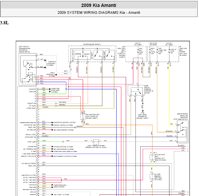Click the 'WHT/ORG' wire label after pin 7 splice
The width and height of the screenshot is (199, 196).
(62, 102)
